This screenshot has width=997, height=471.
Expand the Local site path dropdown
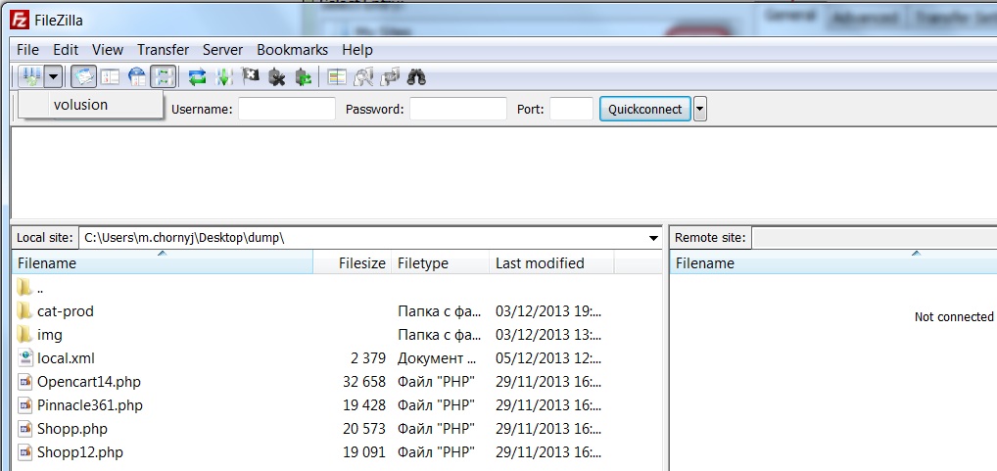[x=653, y=238]
